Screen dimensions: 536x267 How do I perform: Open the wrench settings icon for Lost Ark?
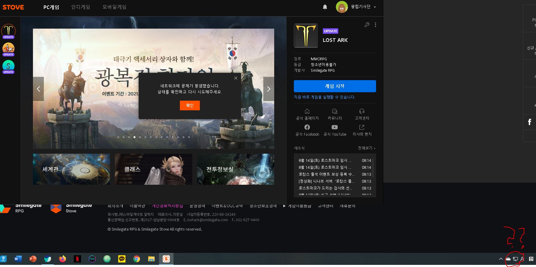coord(367,25)
